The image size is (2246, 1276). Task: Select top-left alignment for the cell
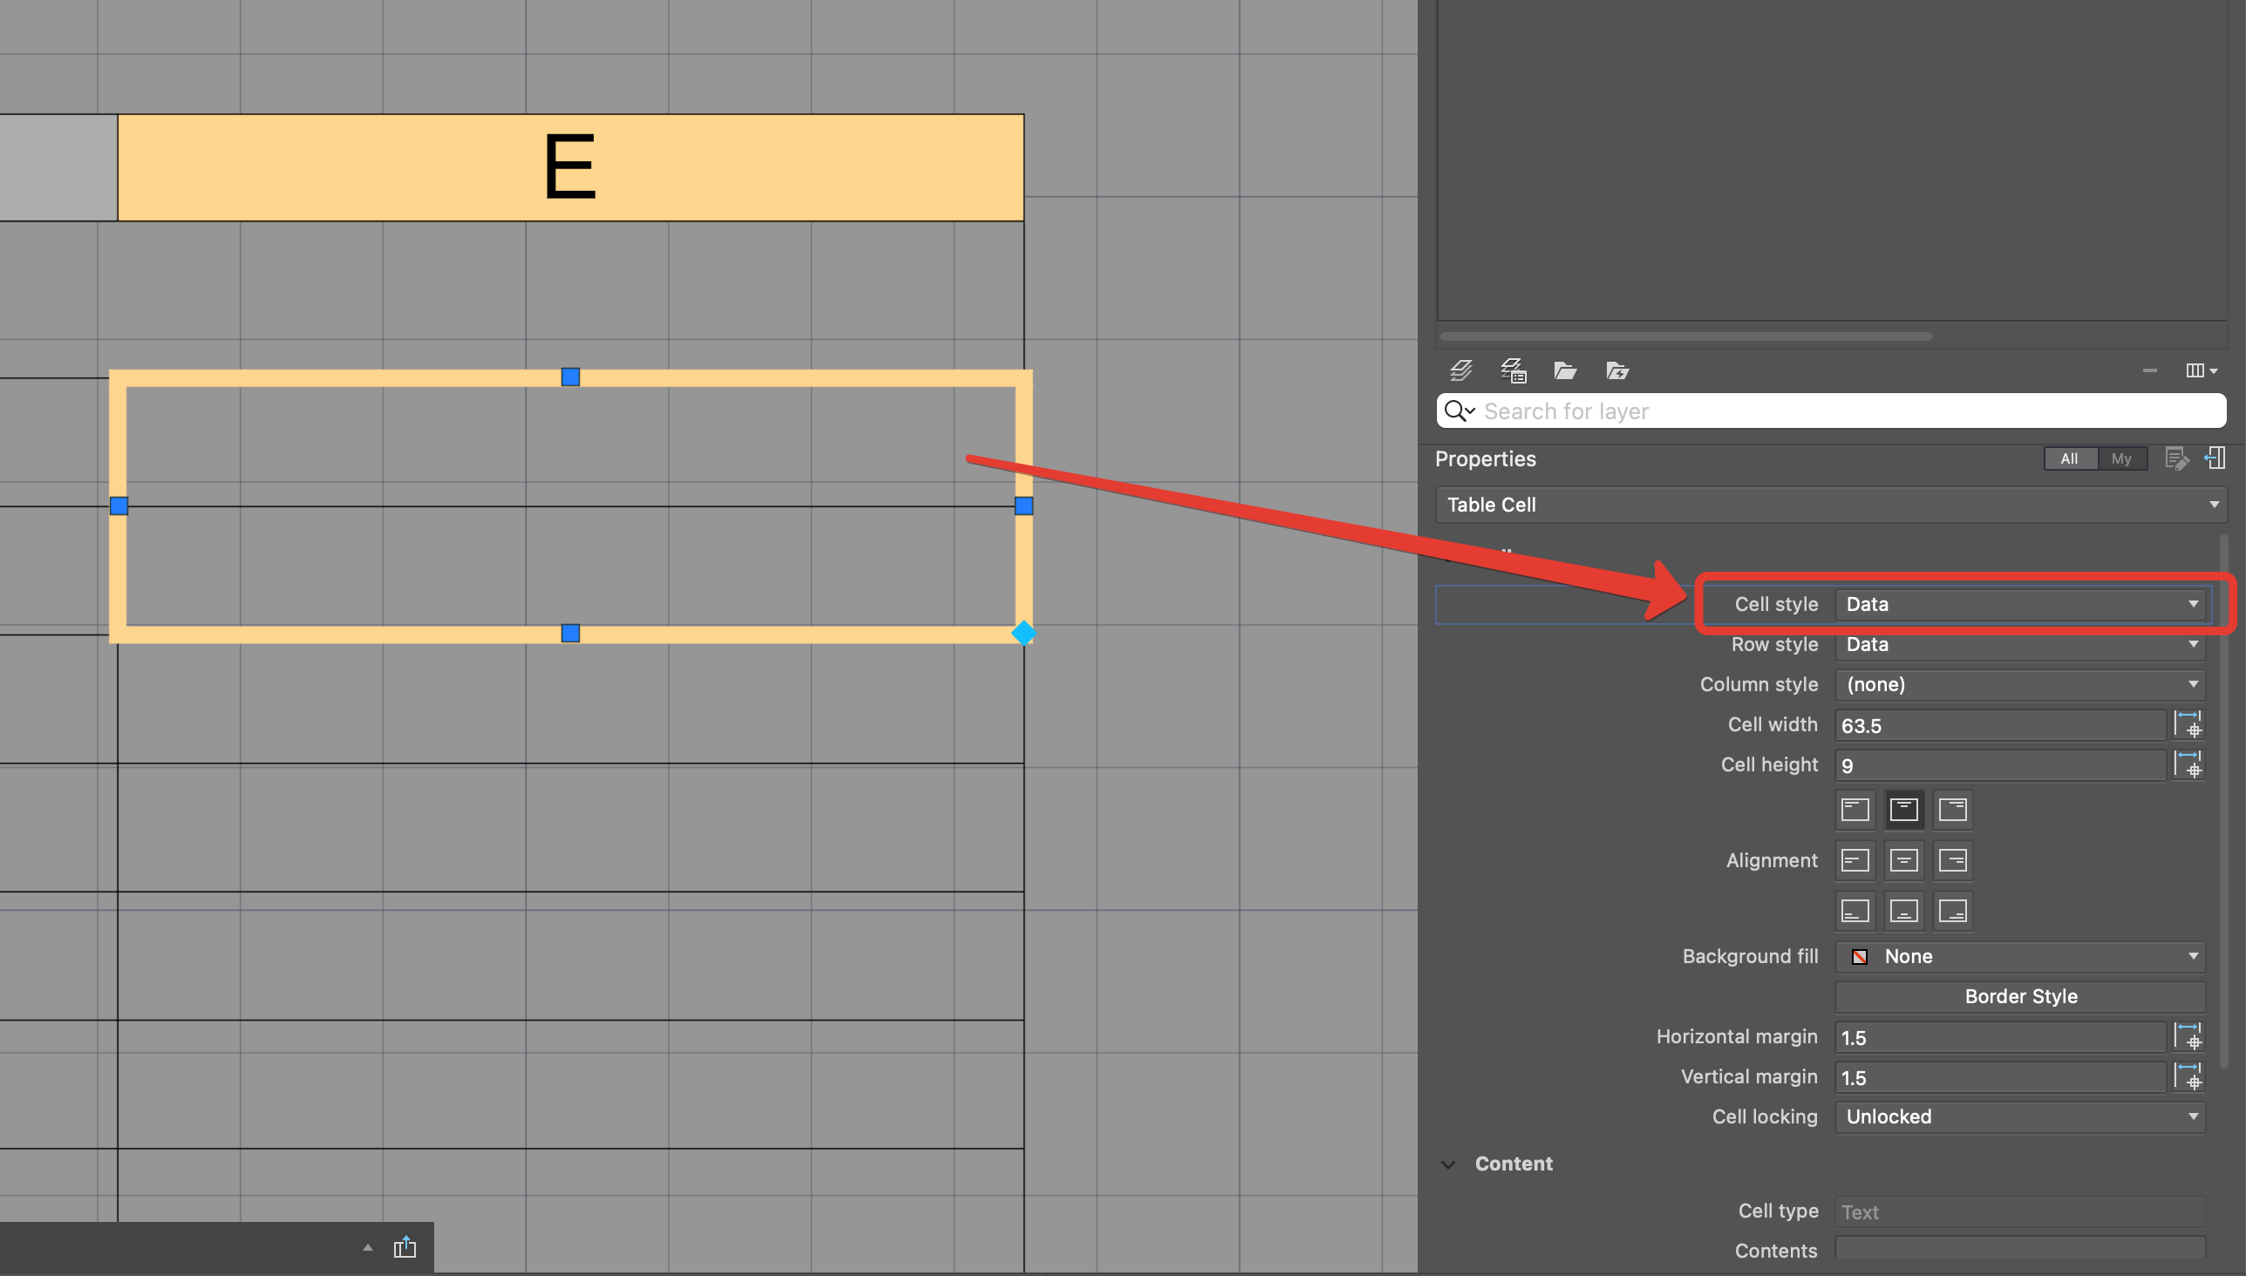click(1855, 809)
